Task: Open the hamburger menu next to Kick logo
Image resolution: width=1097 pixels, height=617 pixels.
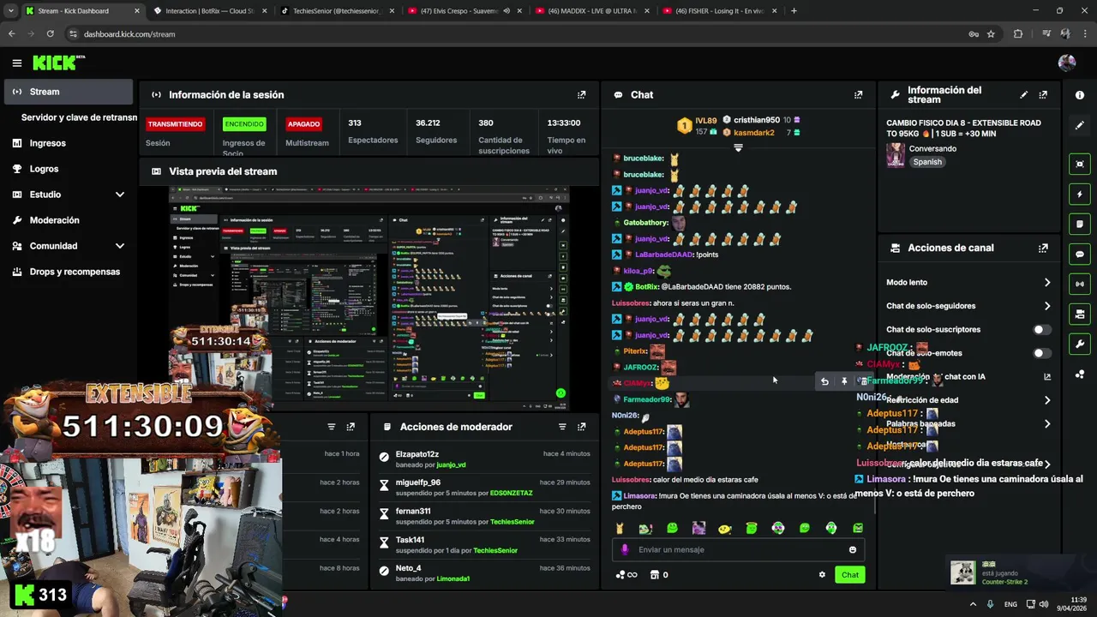Action: tap(16, 63)
